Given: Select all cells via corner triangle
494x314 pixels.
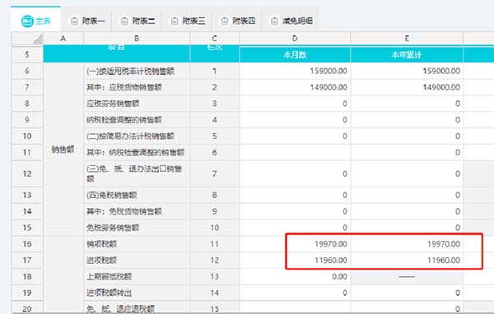Looking at the screenshot, I should (27, 39).
